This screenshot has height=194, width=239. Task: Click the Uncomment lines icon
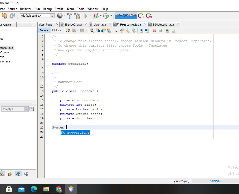(x=173, y=31)
